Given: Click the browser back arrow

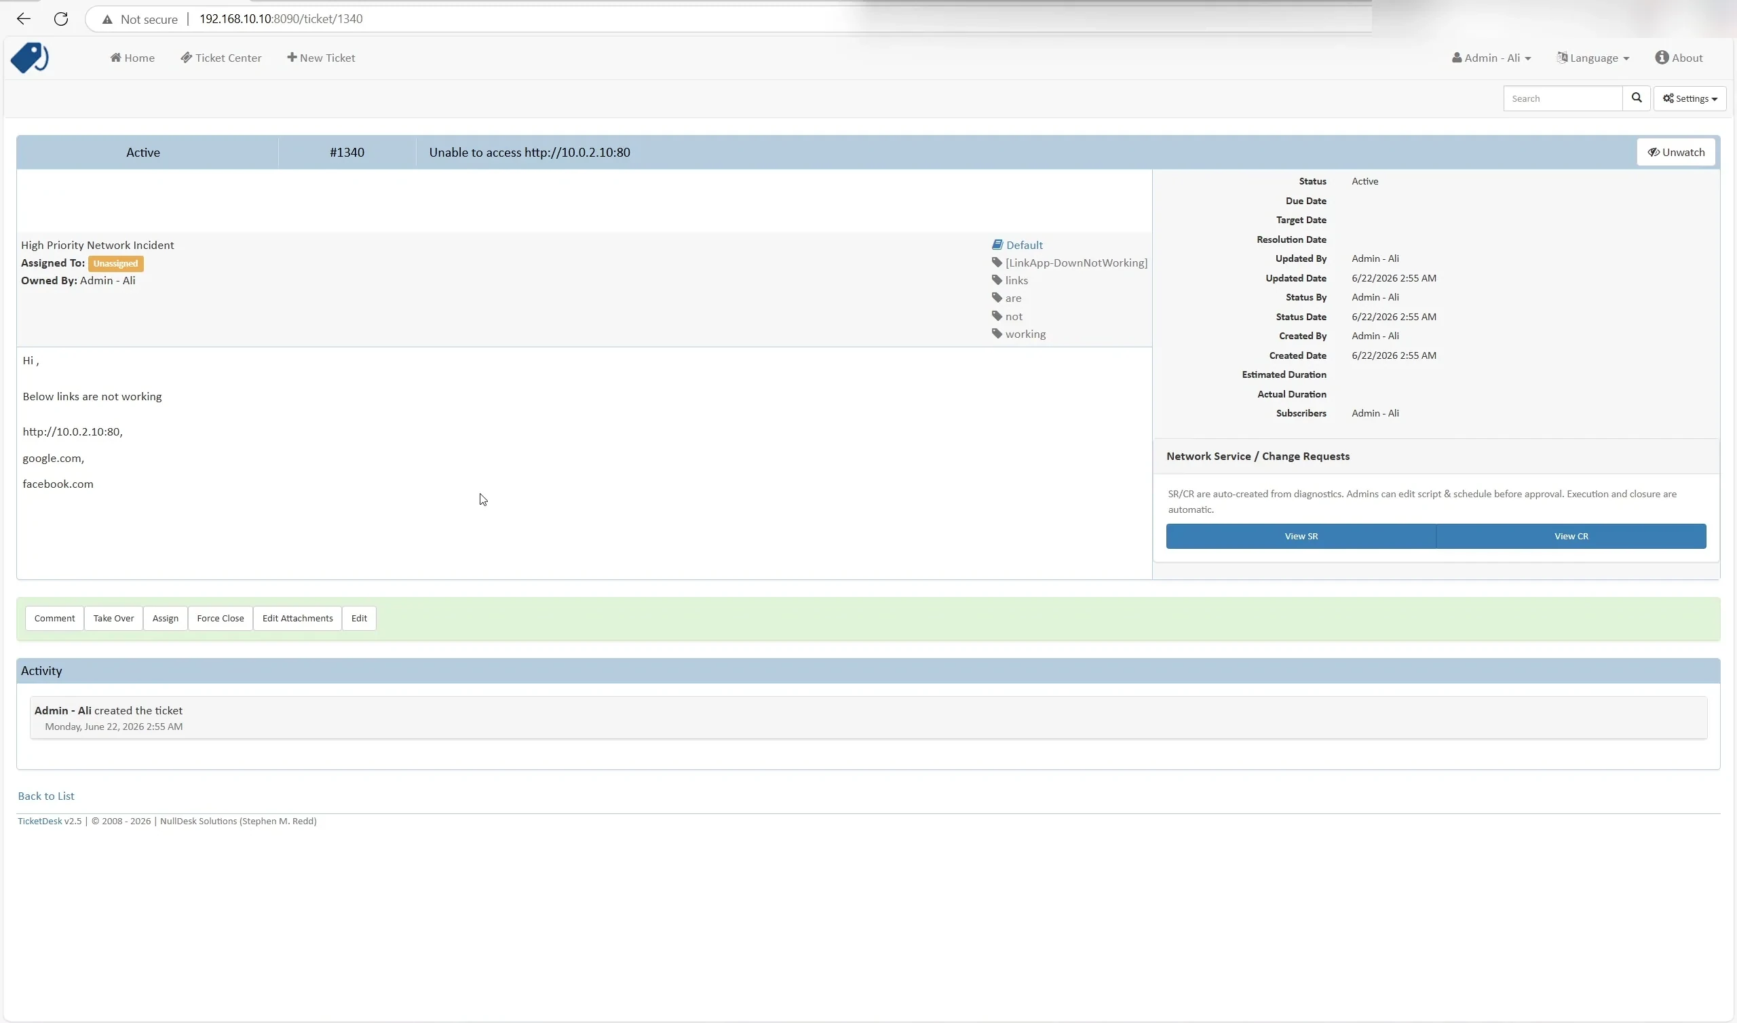Looking at the screenshot, I should click(x=24, y=18).
